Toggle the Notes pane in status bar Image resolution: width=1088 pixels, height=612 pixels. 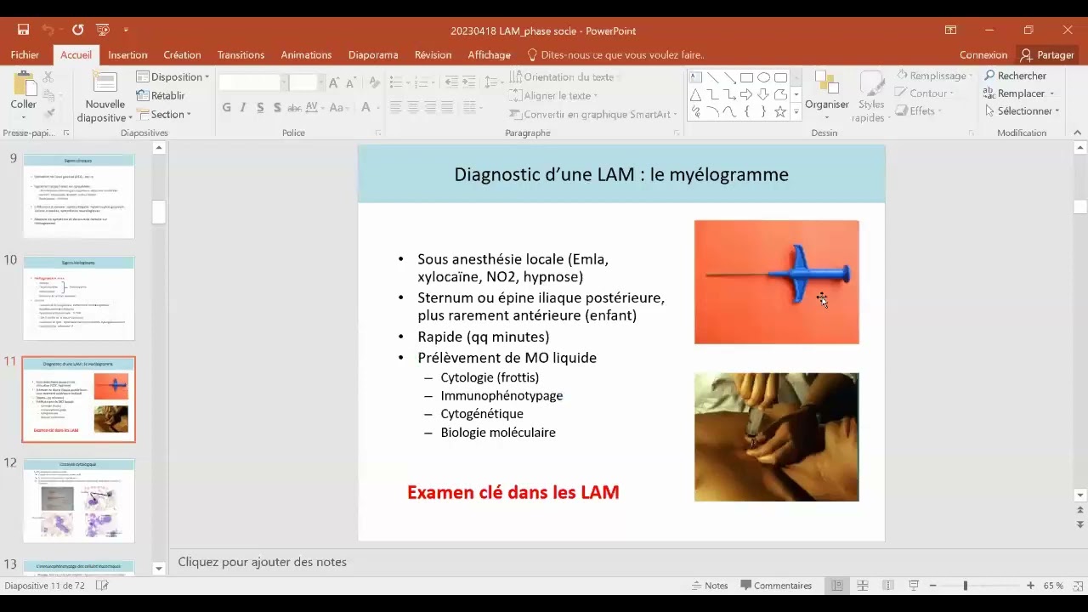click(711, 586)
